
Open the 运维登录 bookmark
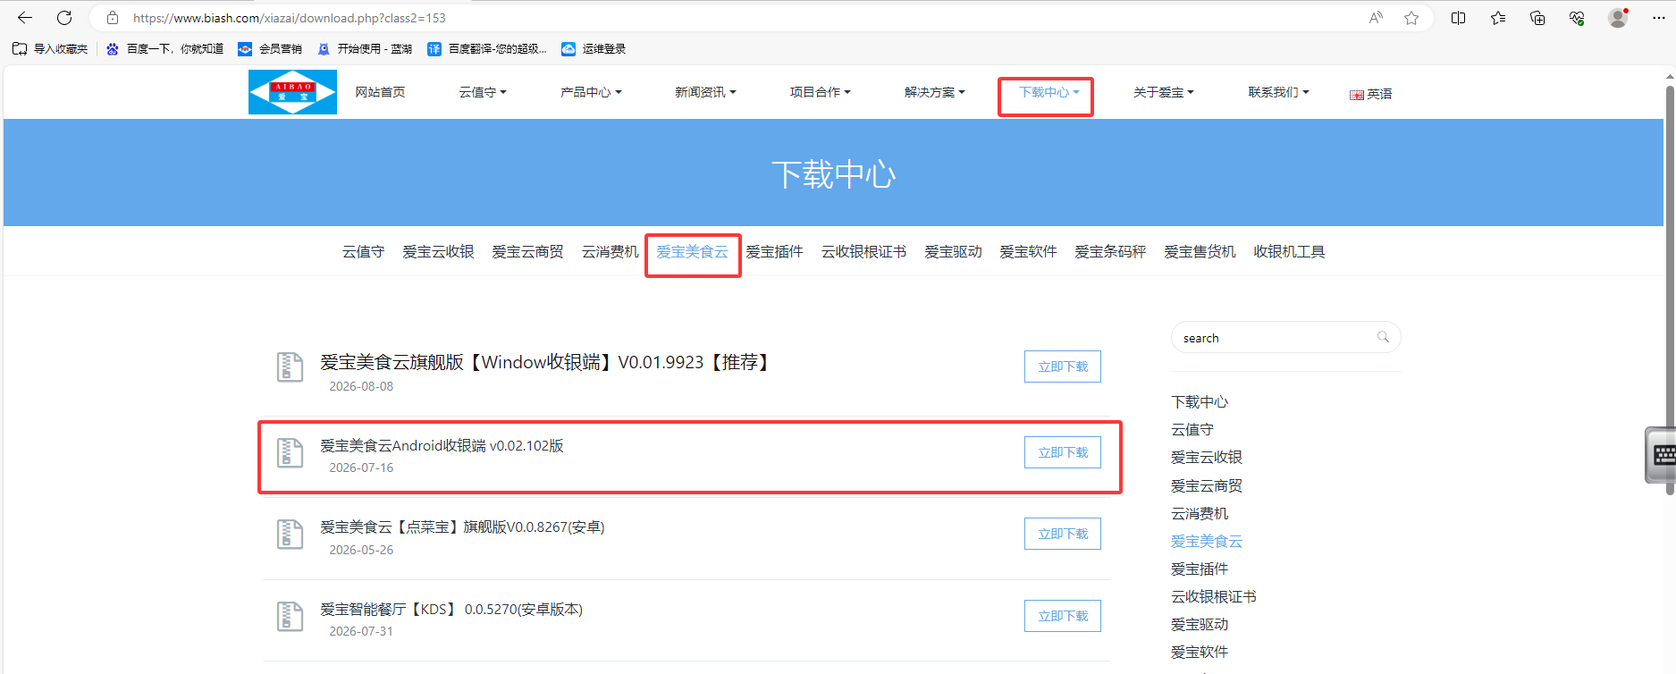pos(594,49)
